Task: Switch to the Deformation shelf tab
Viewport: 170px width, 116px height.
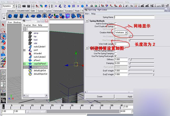Action: coord(58,11)
